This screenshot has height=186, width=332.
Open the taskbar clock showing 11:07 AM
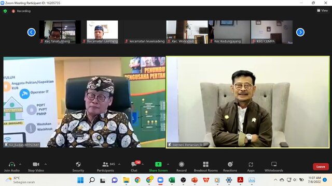pos(314,180)
